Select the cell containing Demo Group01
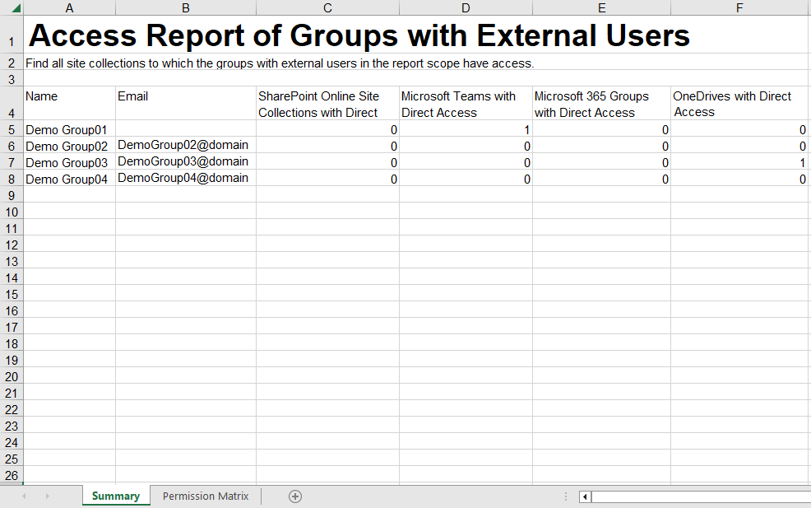Screen dimensions: 811x508 click(69, 129)
